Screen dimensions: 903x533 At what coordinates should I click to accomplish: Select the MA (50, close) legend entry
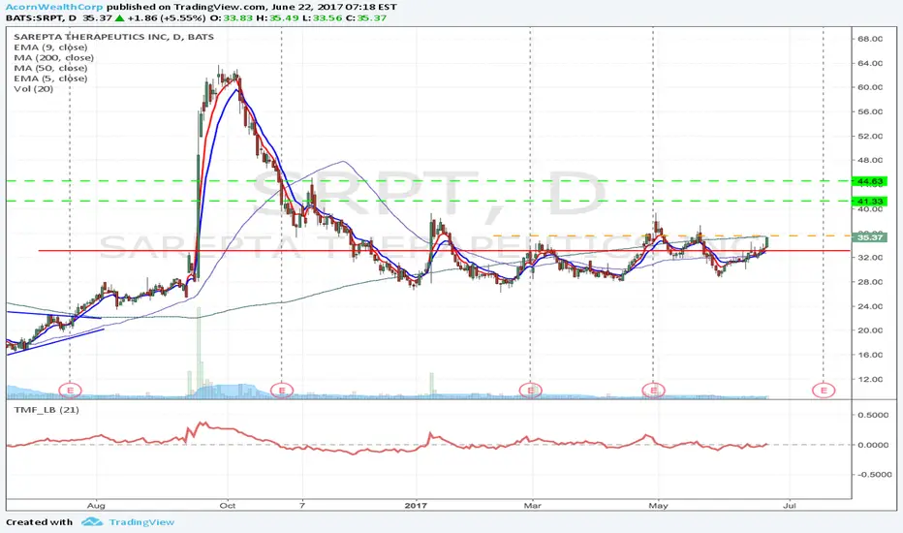[x=50, y=68]
